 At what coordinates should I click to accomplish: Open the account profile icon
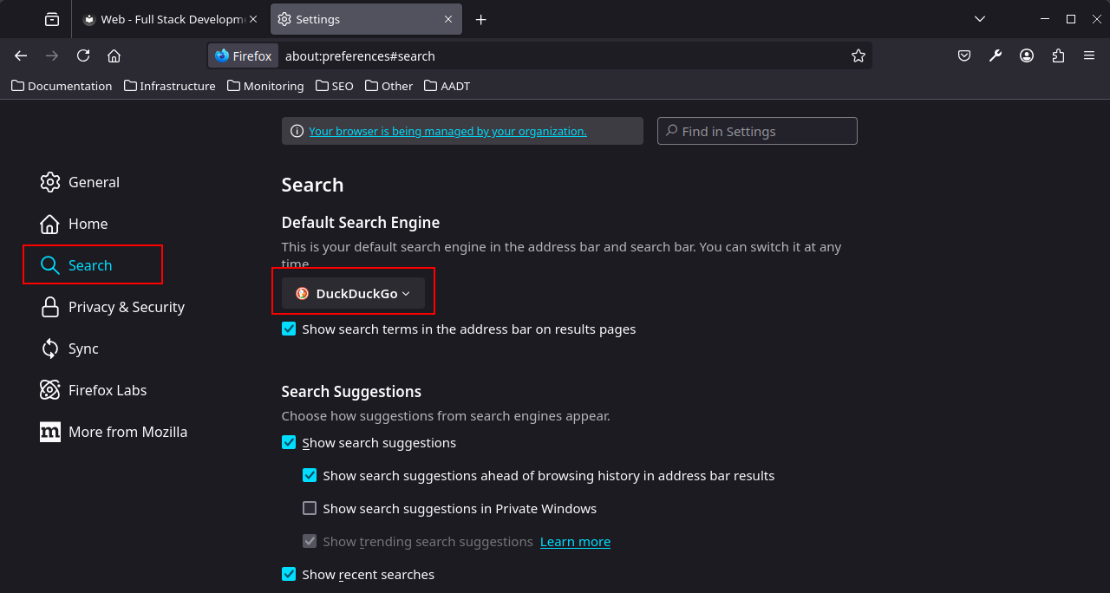pos(1027,55)
